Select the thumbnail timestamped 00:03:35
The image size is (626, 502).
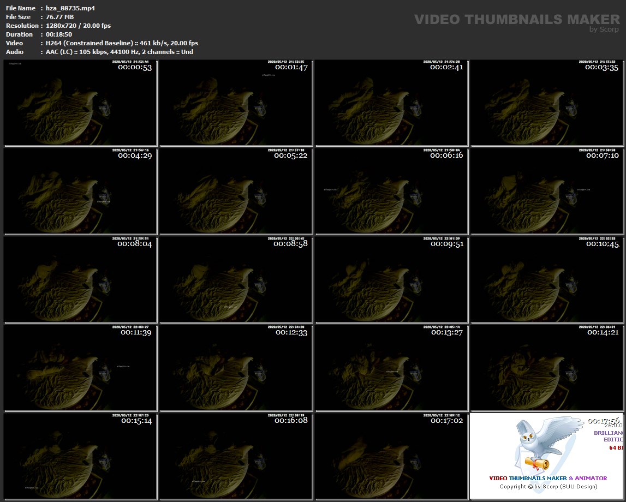coord(547,103)
